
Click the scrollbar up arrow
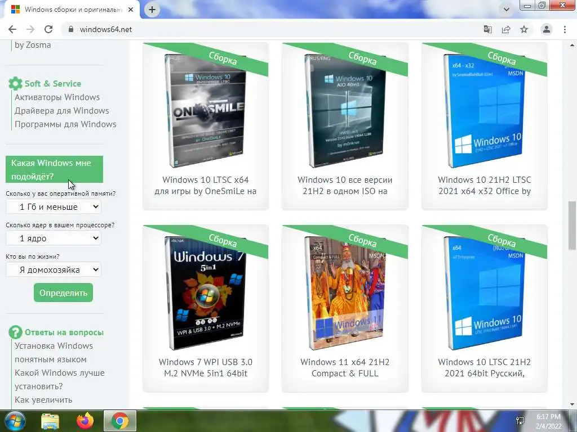(x=572, y=45)
